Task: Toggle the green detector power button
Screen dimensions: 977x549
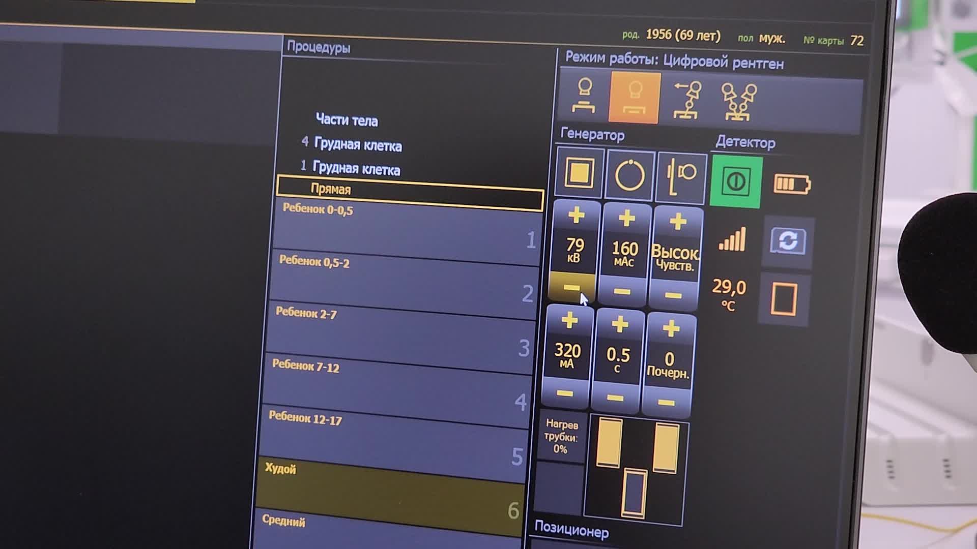Action: tap(736, 181)
